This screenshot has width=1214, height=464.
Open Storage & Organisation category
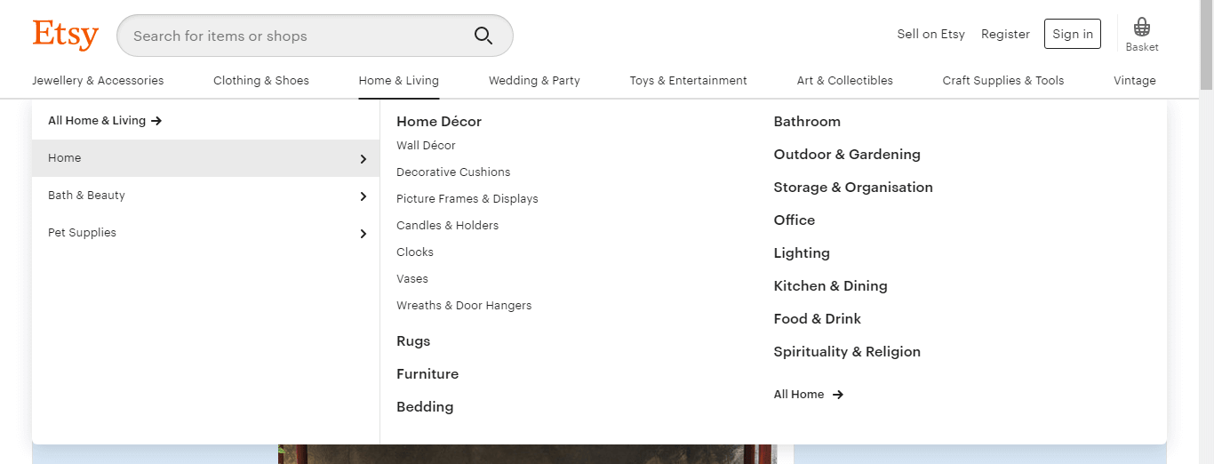pyautogui.click(x=853, y=188)
